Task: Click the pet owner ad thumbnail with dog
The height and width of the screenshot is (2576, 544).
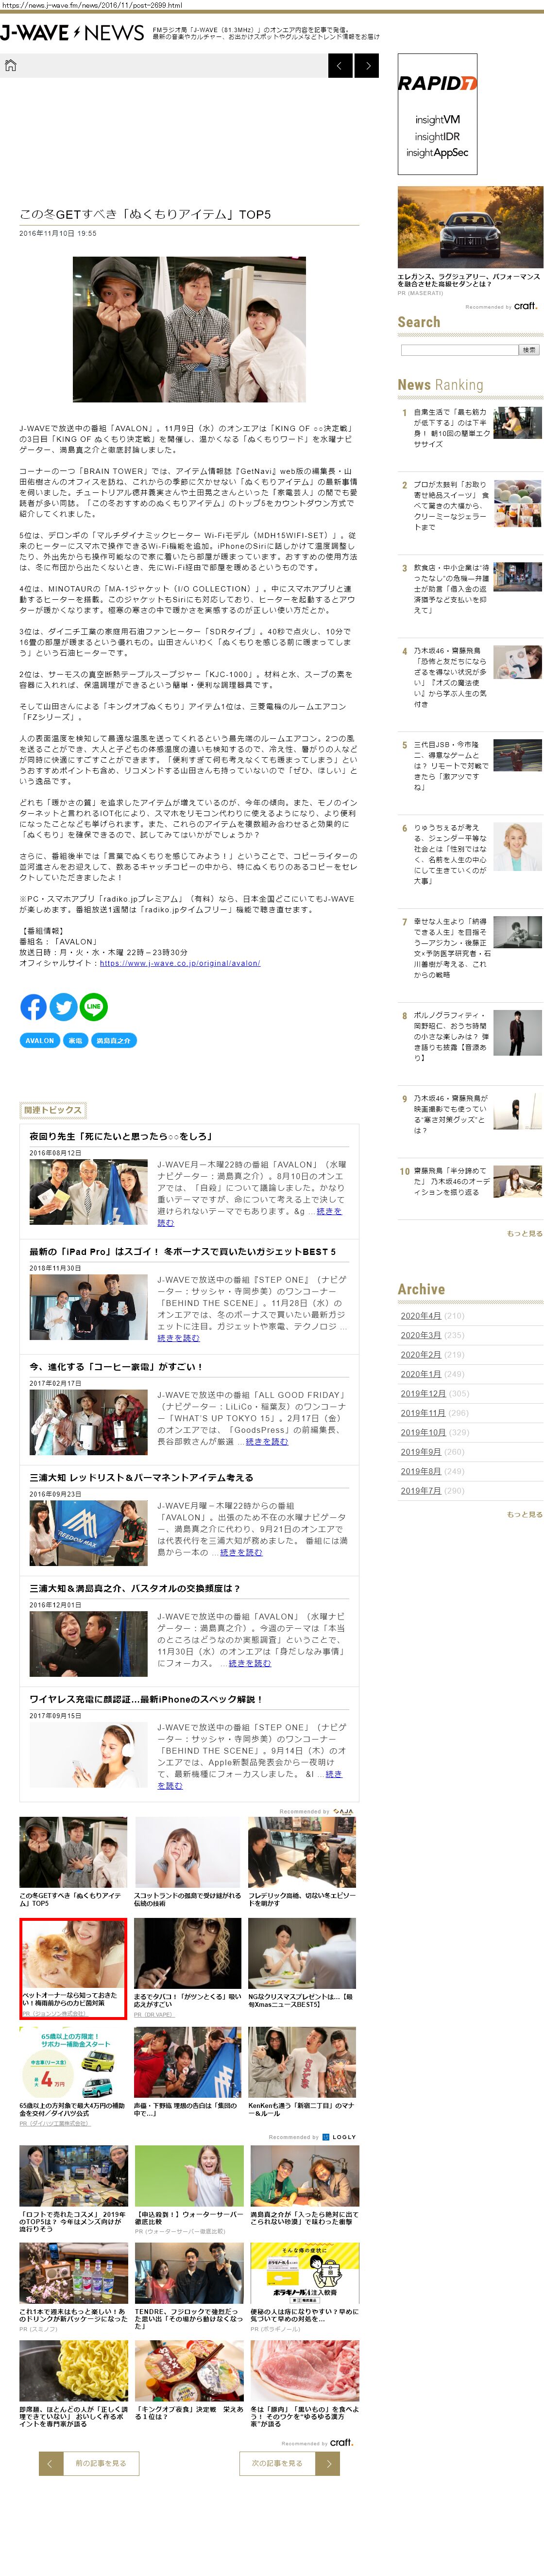Action: click(x=73, y=1953)
